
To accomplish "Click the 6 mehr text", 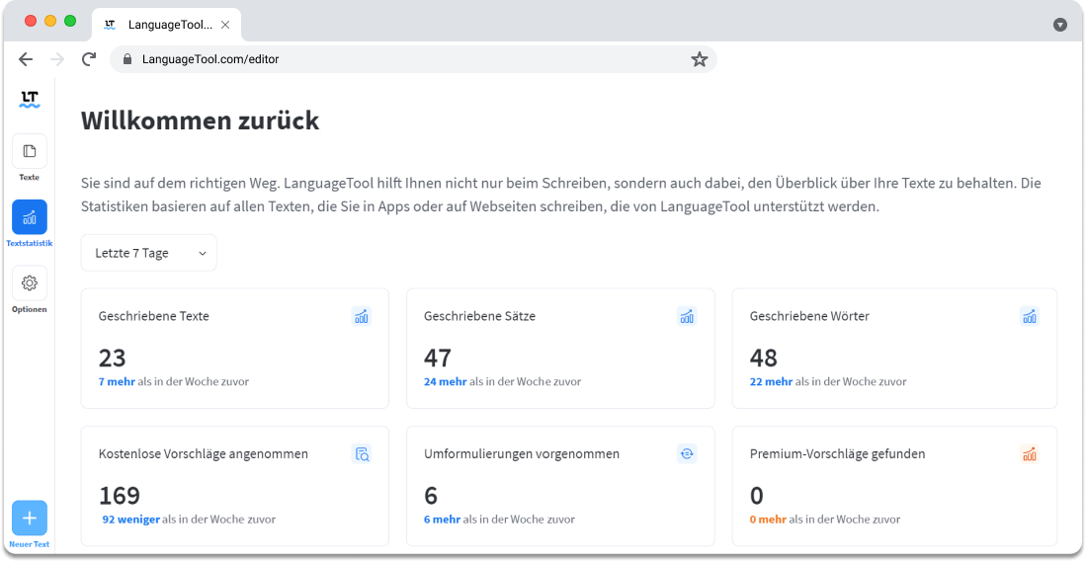I will pos(442,520).
